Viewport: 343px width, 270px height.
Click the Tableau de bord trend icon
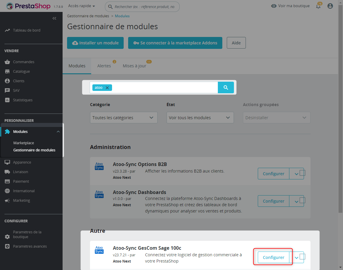(x=7, y=30)
